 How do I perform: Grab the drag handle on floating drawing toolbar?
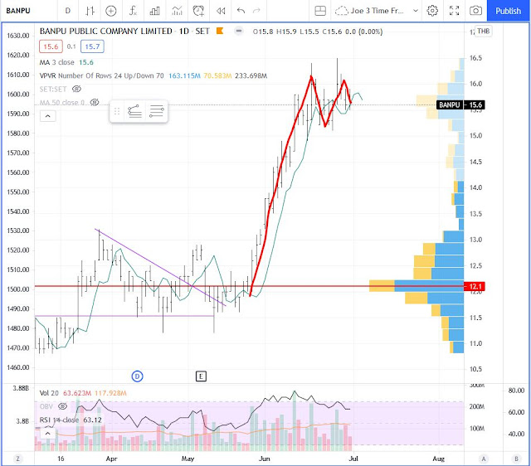tap(117, 111)
